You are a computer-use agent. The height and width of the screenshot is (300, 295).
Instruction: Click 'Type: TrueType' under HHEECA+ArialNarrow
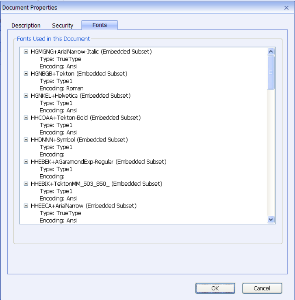61,213
